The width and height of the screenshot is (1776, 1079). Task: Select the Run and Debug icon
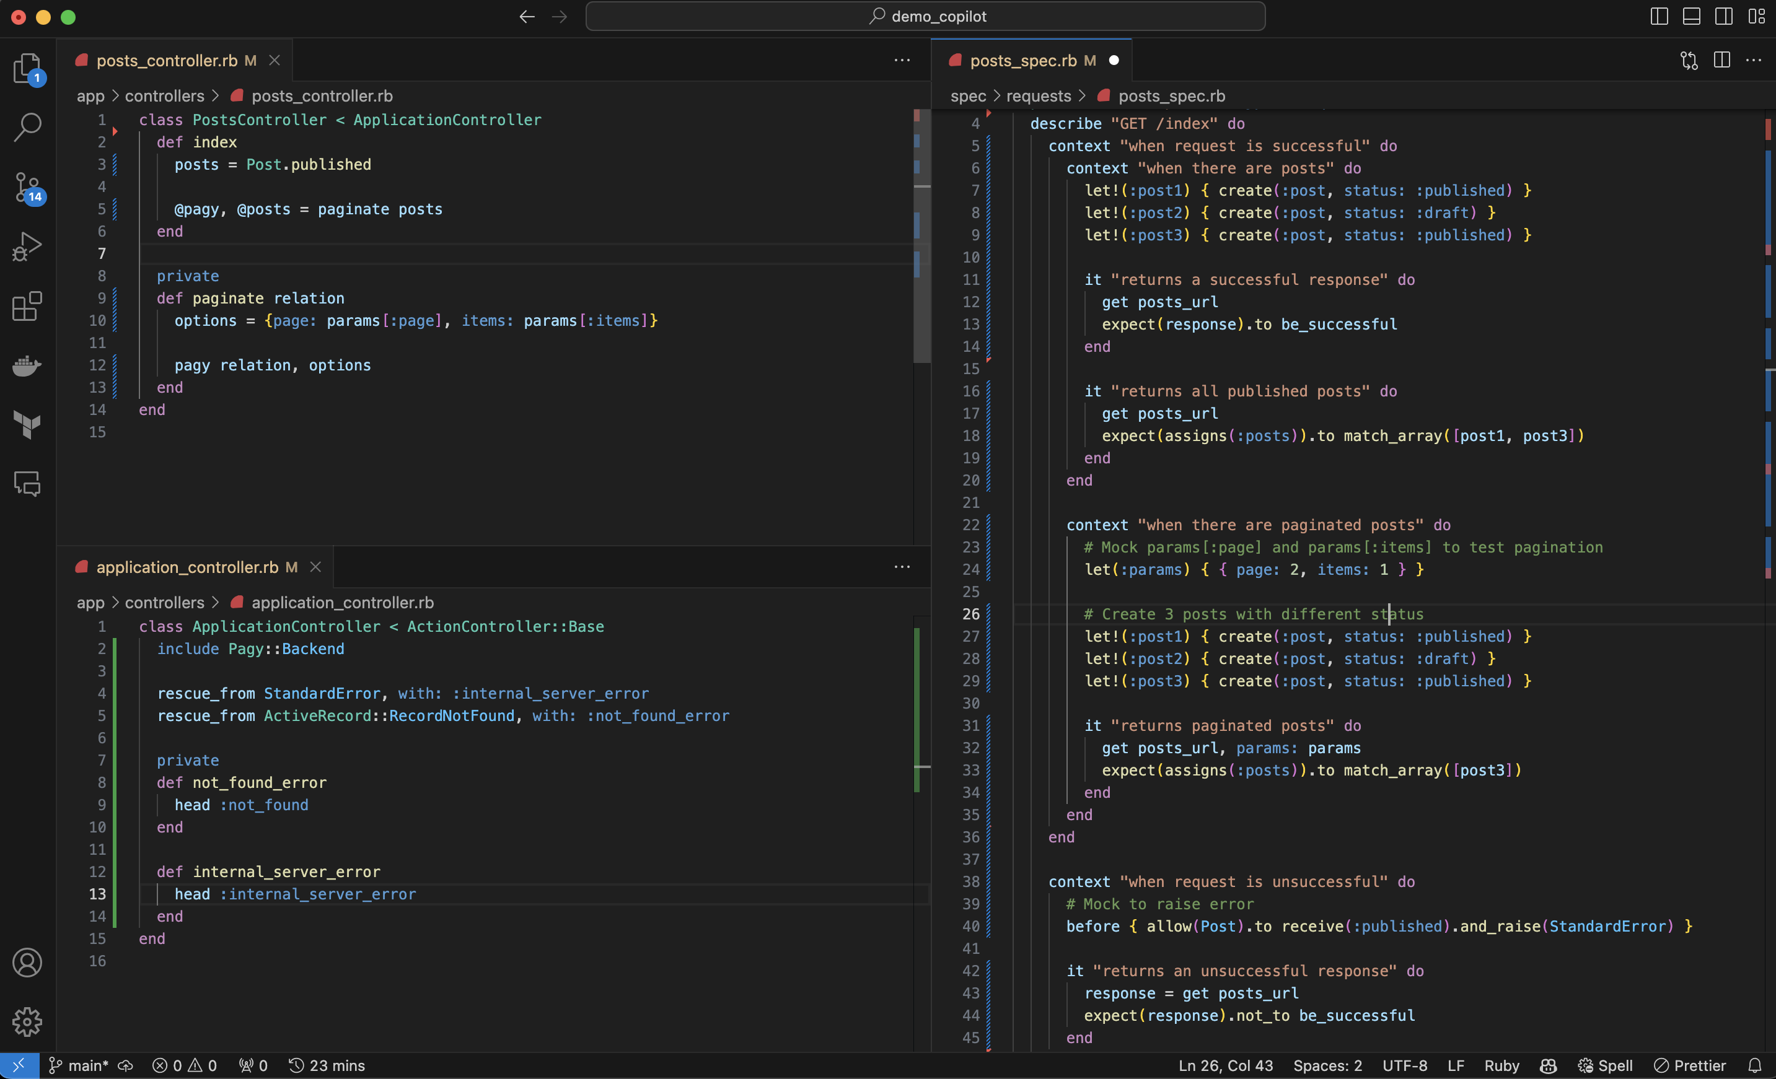(27, 246)
